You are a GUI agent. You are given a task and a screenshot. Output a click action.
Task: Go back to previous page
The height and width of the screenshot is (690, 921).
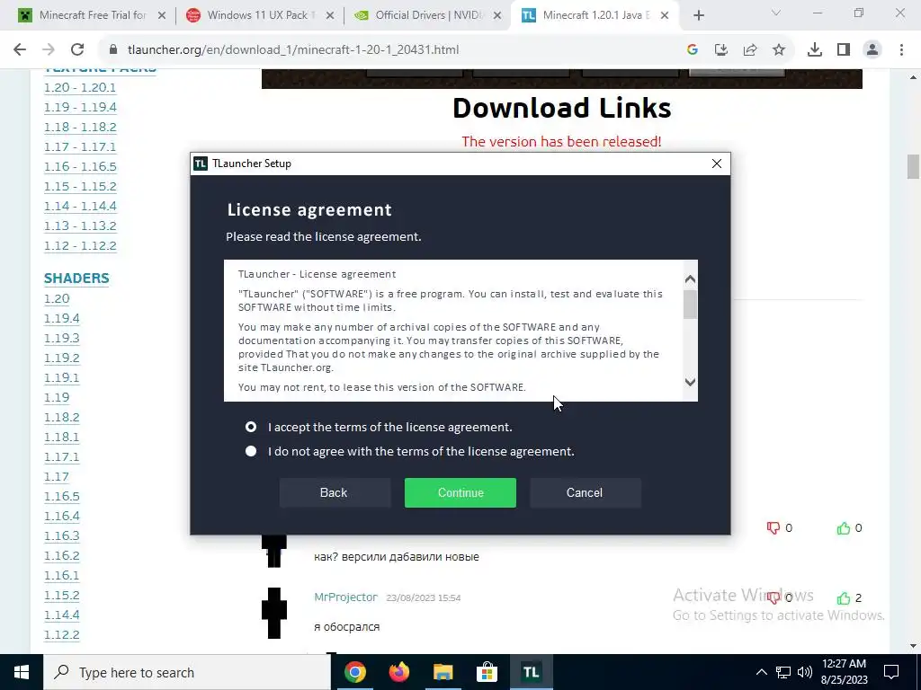(x=20, y=50)
